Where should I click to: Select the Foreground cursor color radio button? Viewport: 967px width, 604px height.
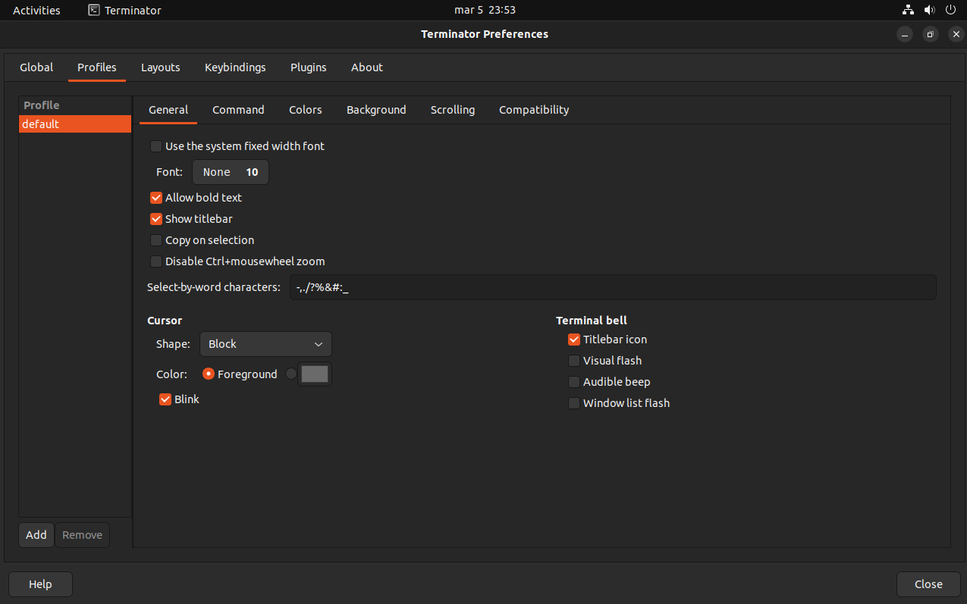coord(209,374)
